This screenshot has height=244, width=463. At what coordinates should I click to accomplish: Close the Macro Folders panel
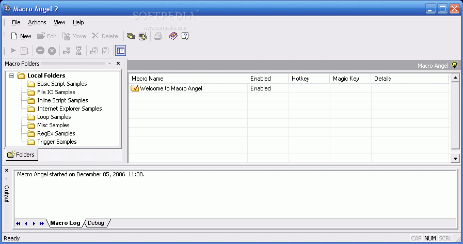[118, 63]
